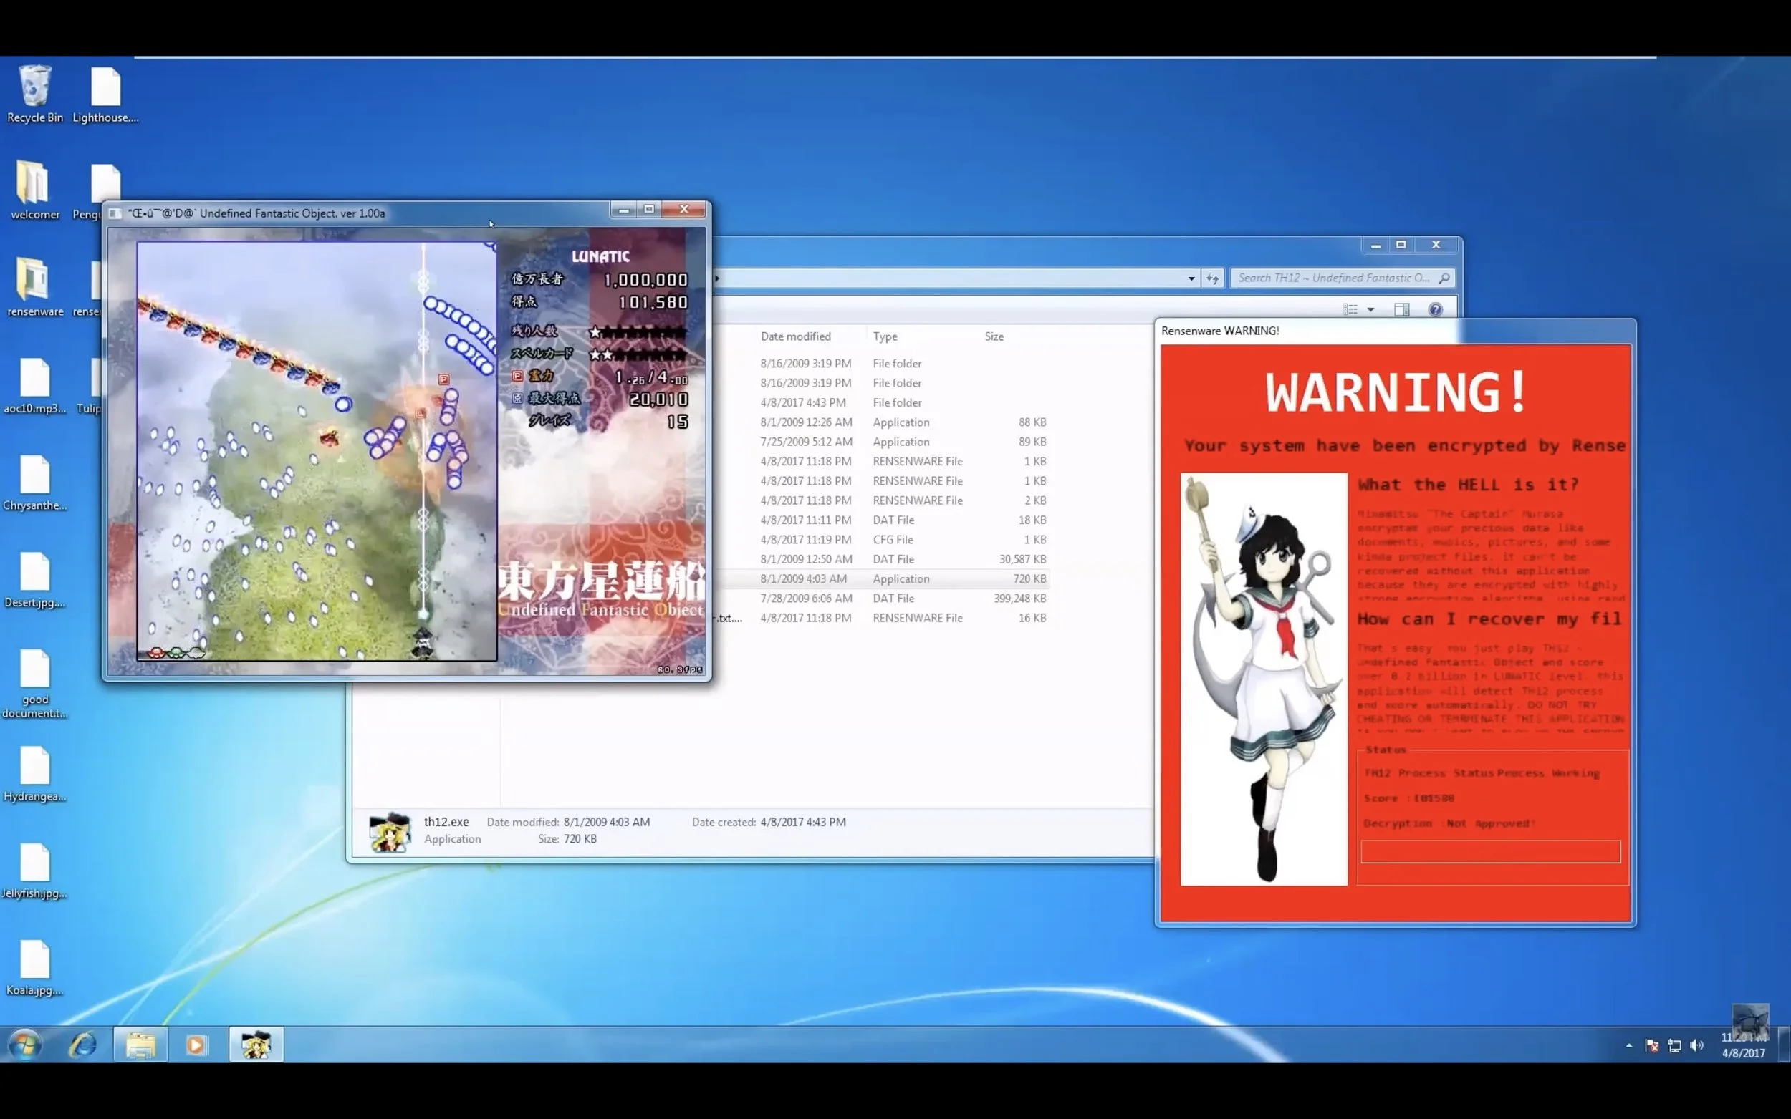Expand the view options dropdown arrow
Viewport: 1791px width, 1119px height.
point(1370,309)
